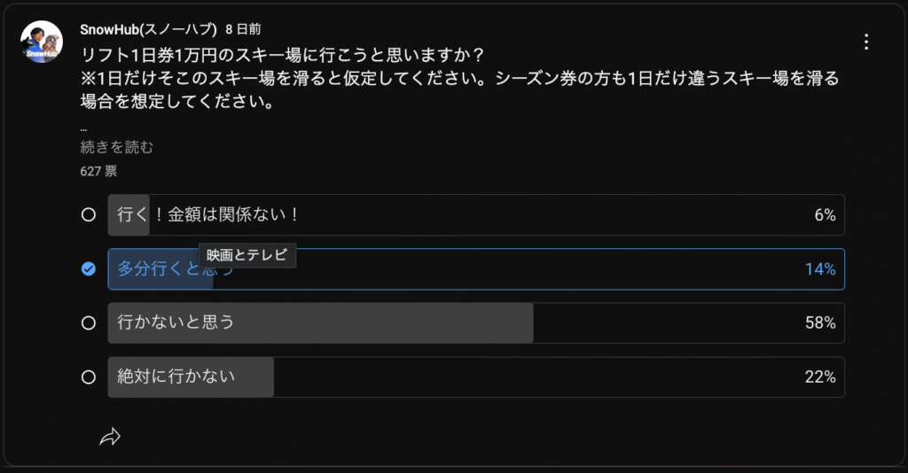Click the share arrow icon below poll
Image resolution: width=908 pixels, height=473 pixels.
[x=110, y=436]
